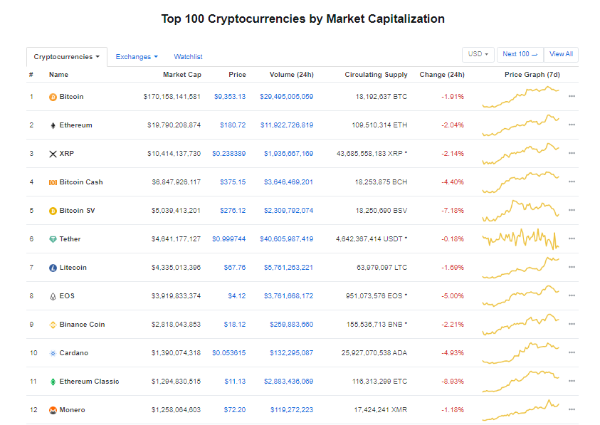
Task: Open Litecoin 7-day price graph
Action: 520,267
